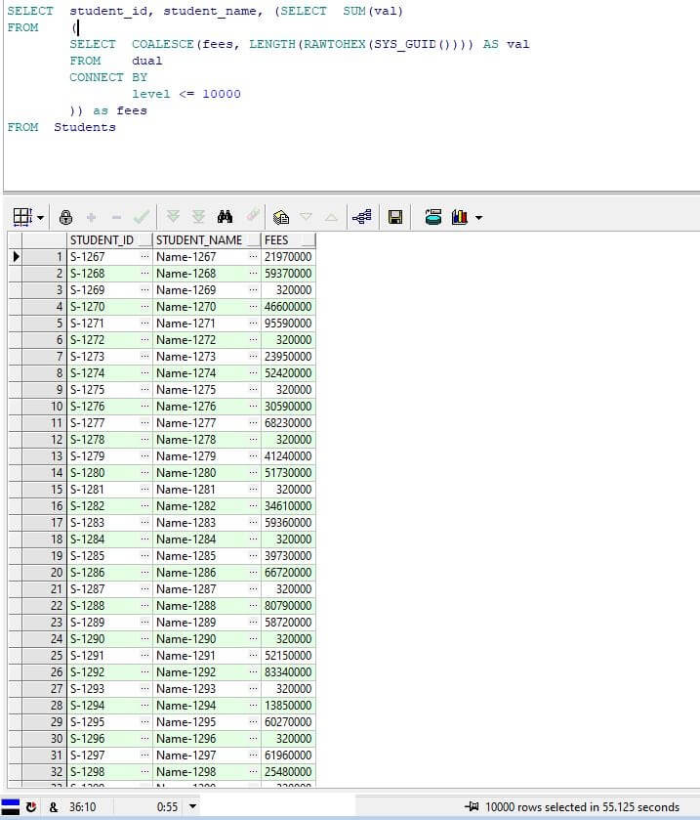The width and height of the screenshot is (700, 820).
Task: Select fees value 61960000
Action: pos(288,755)
